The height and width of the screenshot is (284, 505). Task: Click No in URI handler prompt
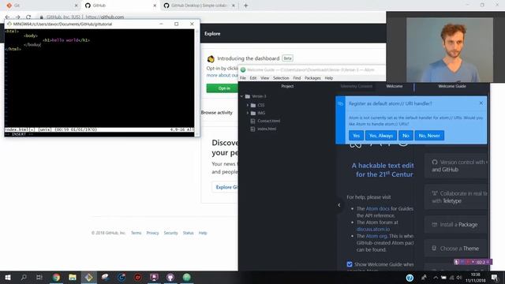[x=406, y=136]
